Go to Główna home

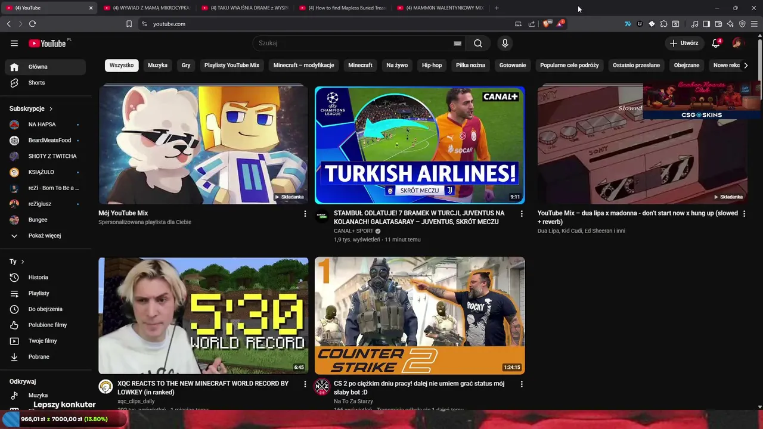pyautogui.click(x=45, y=67)
